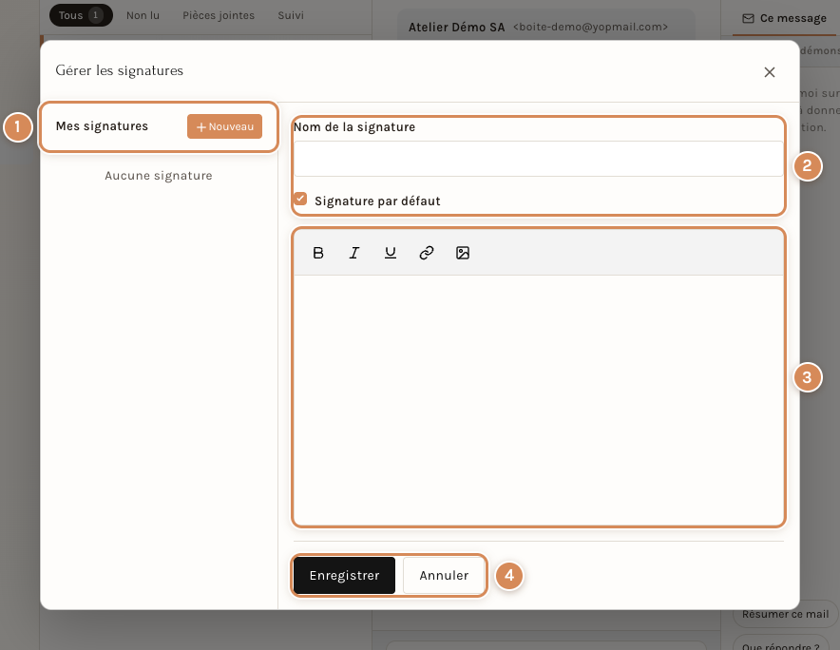Screen dimensions: 840x650
Task: Select the Tous tab in the mailbox
Action: tap(81, 15)
